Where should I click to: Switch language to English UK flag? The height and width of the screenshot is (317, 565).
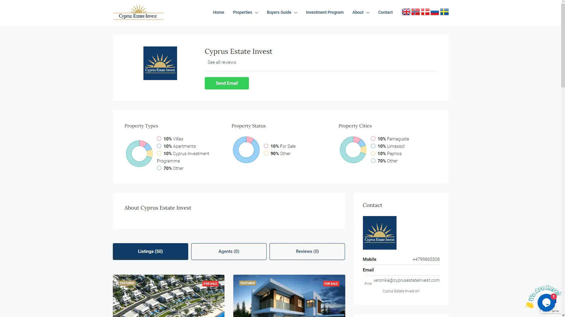coord(406,12)
